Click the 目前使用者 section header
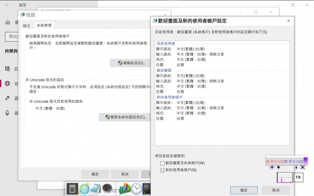The image size is (314, 196). tap(166, 44)
